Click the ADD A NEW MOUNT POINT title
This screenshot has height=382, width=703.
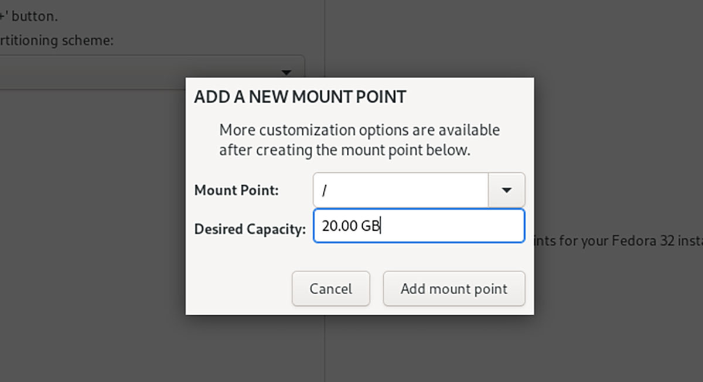[300, 97]
